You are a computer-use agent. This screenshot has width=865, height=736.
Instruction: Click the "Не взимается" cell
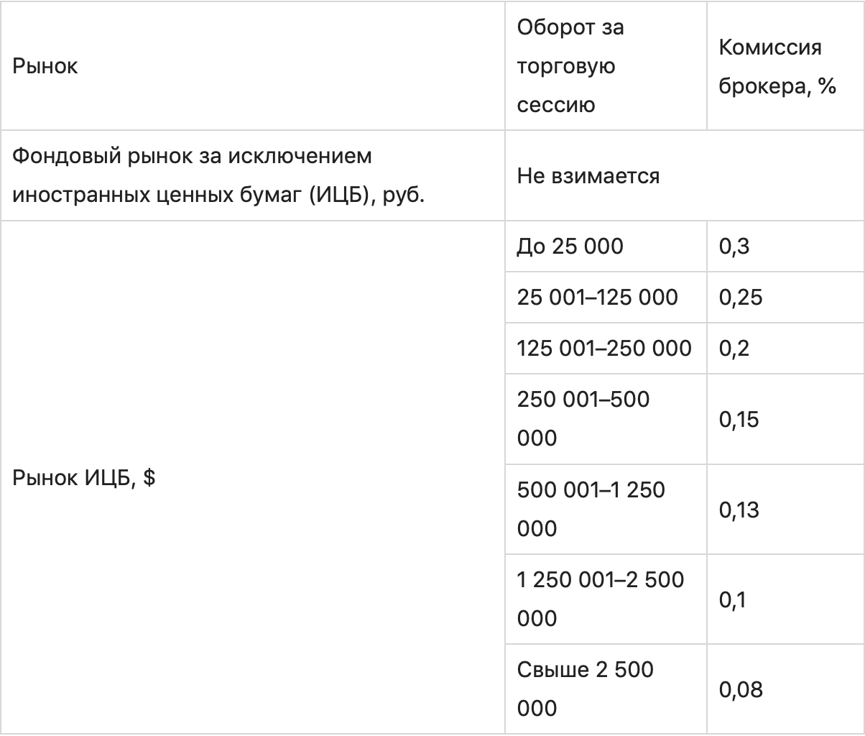tap(588, 175)
